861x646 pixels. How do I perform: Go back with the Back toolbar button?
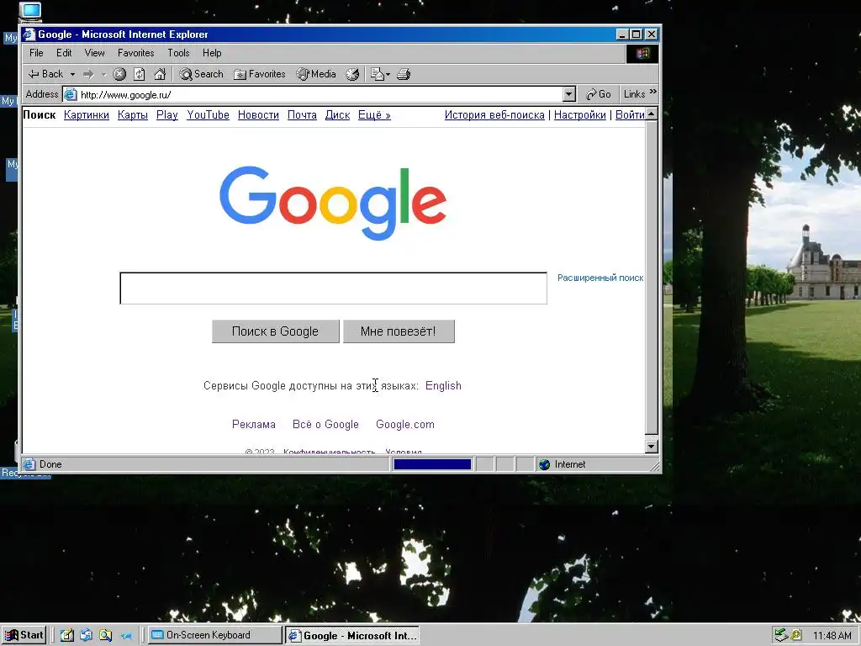(45, 74)
